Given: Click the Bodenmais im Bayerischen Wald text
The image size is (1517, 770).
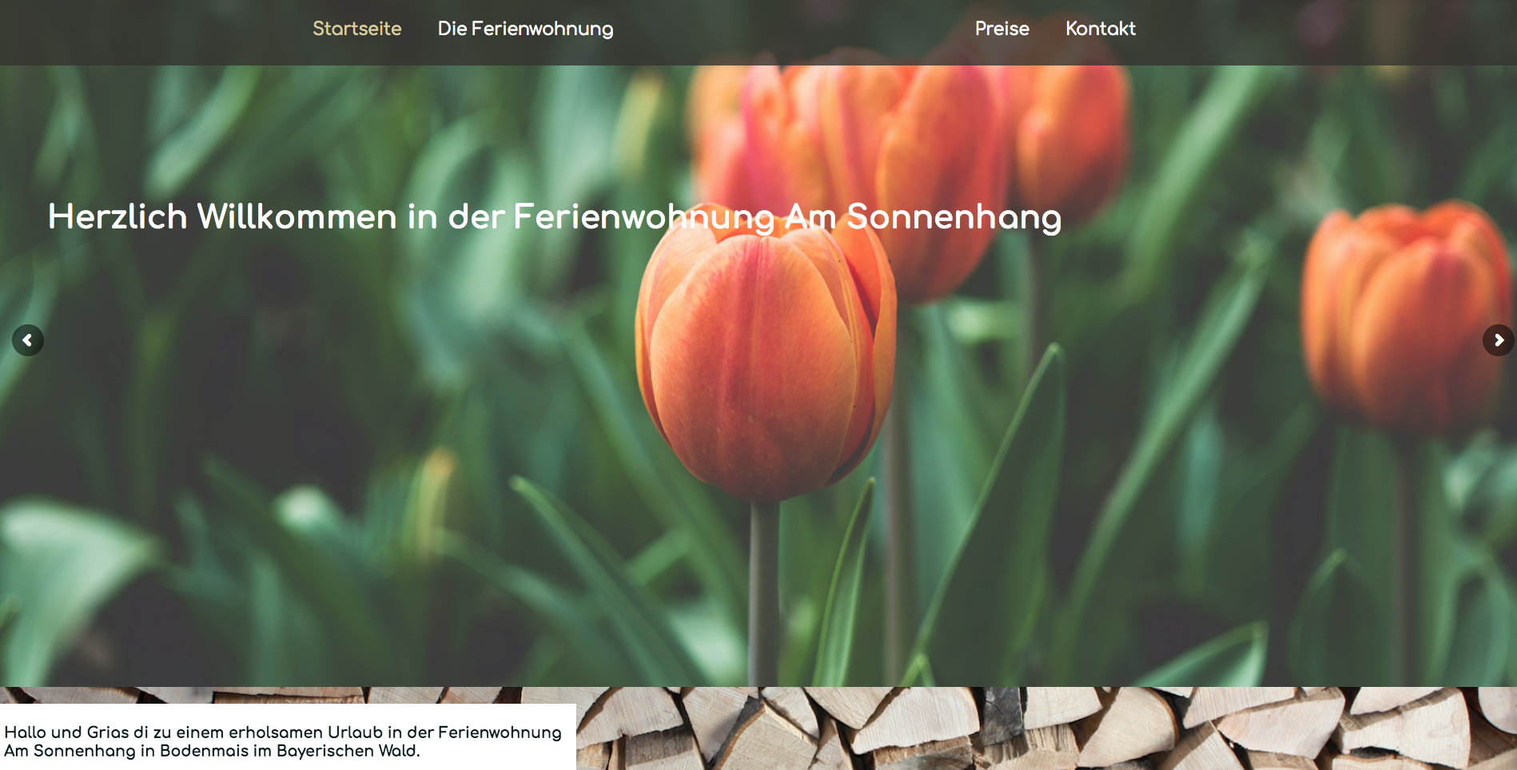Looking at the screenshot, I should (289, 751).
